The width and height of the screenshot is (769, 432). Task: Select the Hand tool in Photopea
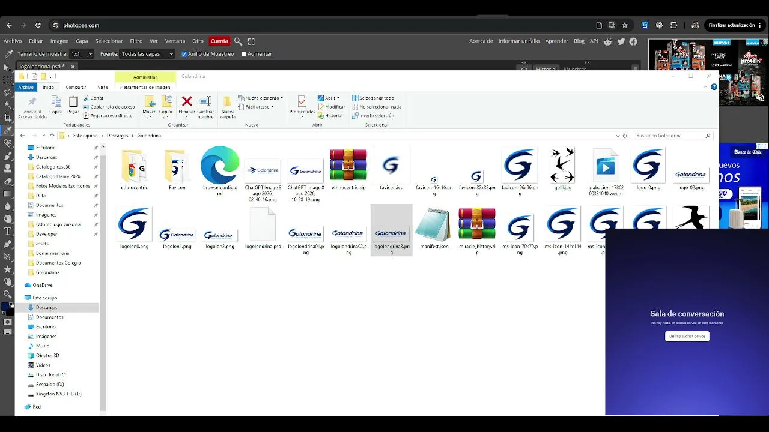pyautogui.click(x=7, y=281)
